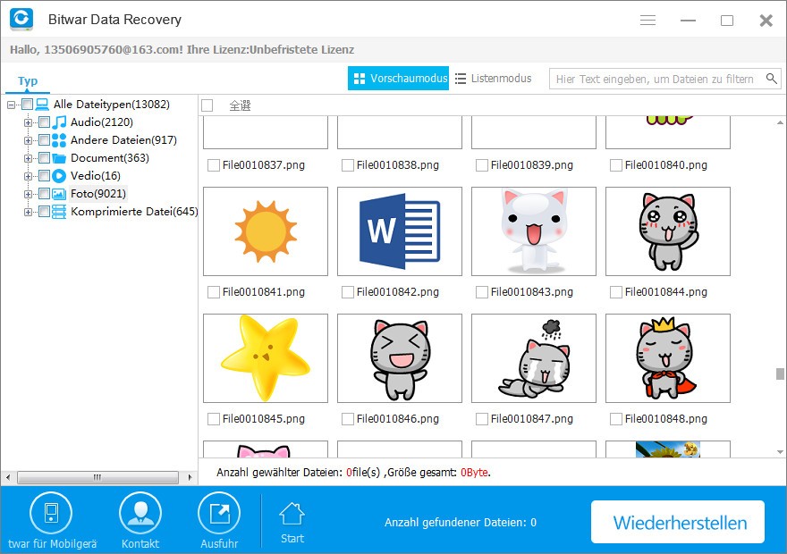787x554 pixels.
Task: Open the Bitwar mobile device recovery icon
Action: 51,514
